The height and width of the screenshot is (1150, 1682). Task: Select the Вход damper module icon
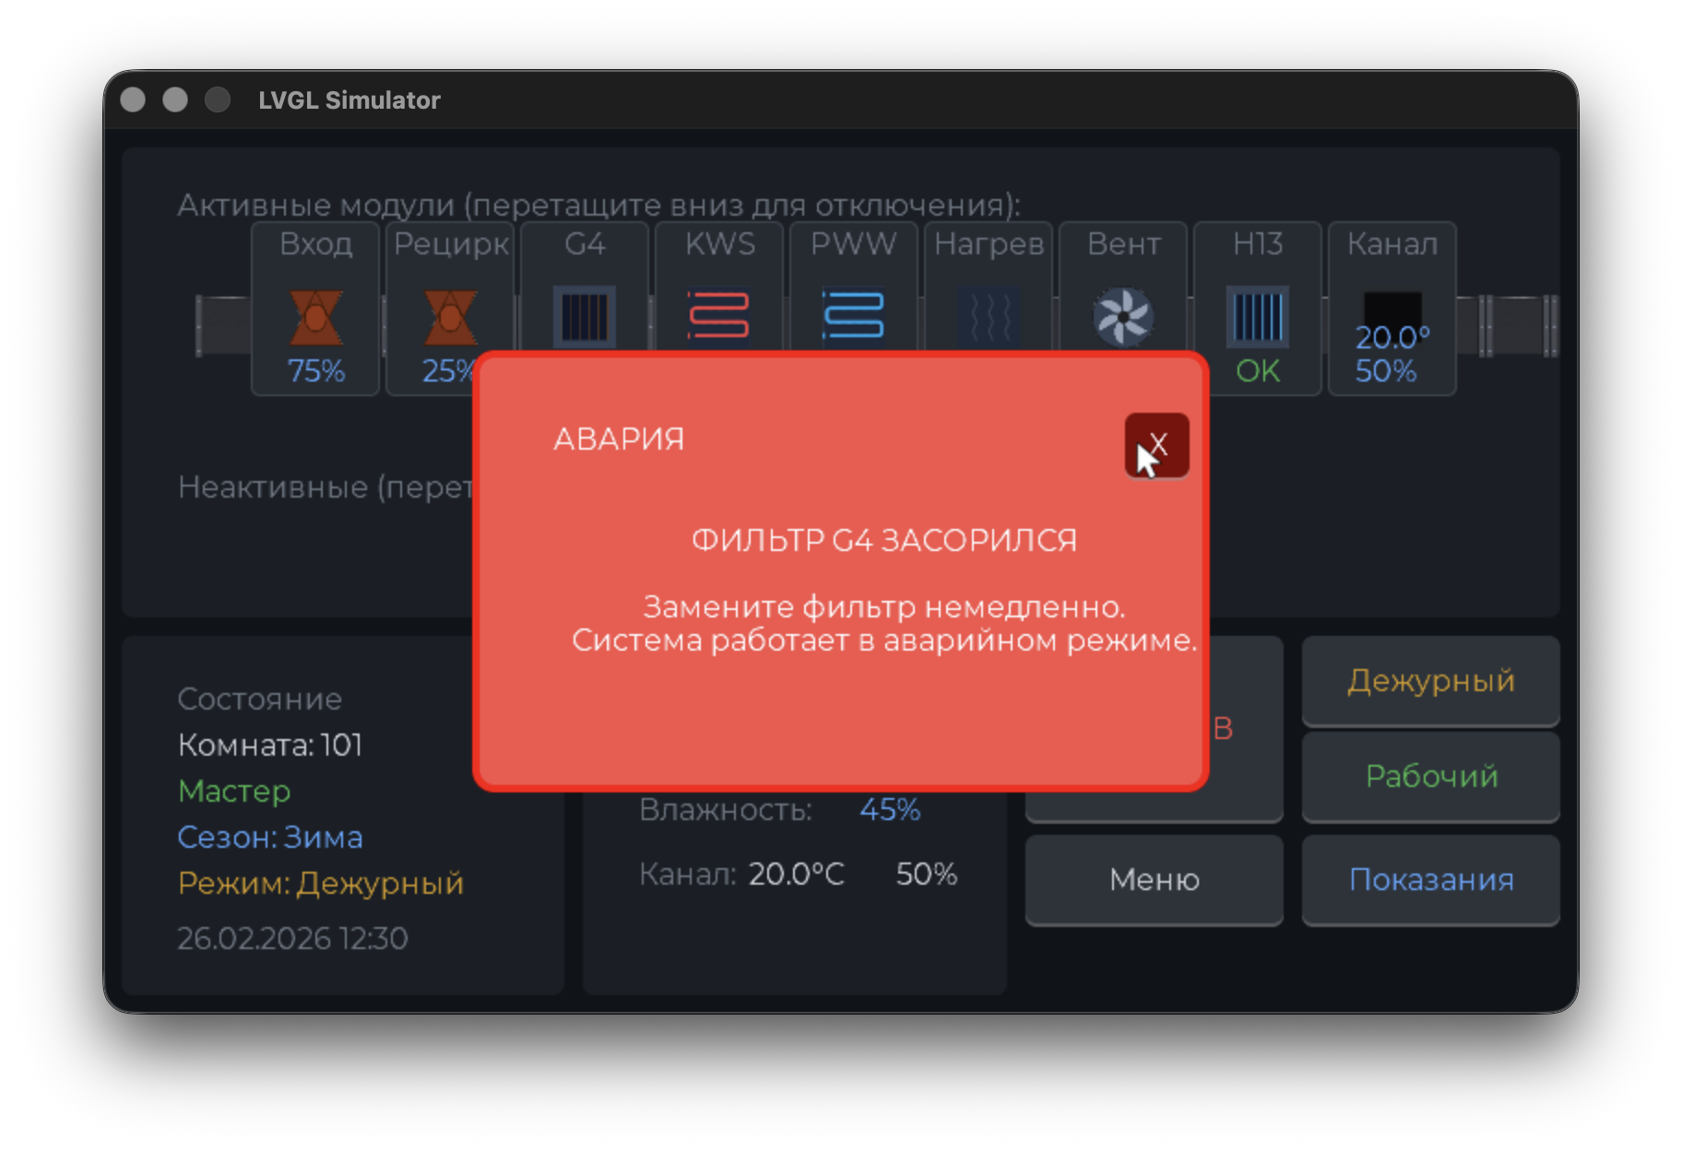point(315,317)
